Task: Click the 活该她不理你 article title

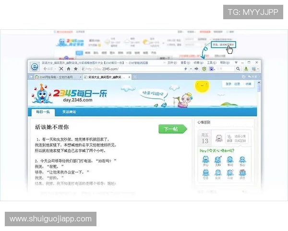Action: click(52, 127)
